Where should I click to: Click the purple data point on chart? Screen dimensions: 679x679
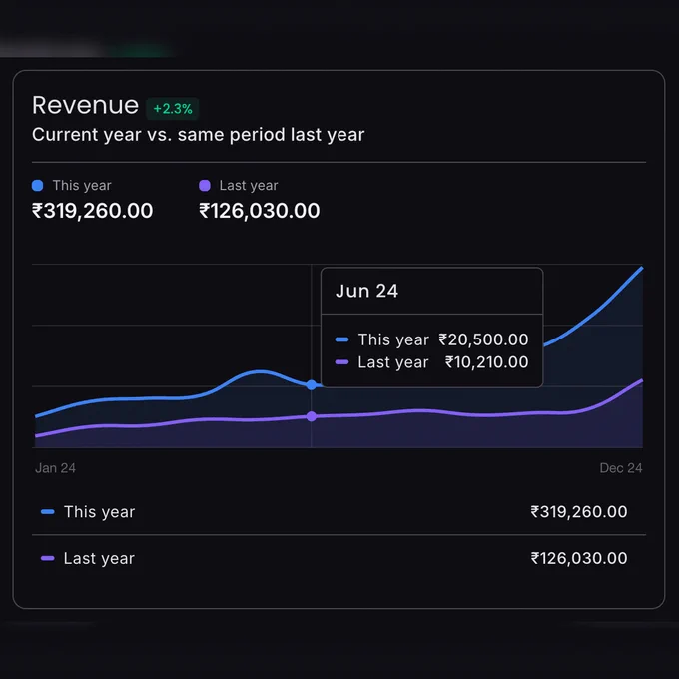[x=311, y=416]
